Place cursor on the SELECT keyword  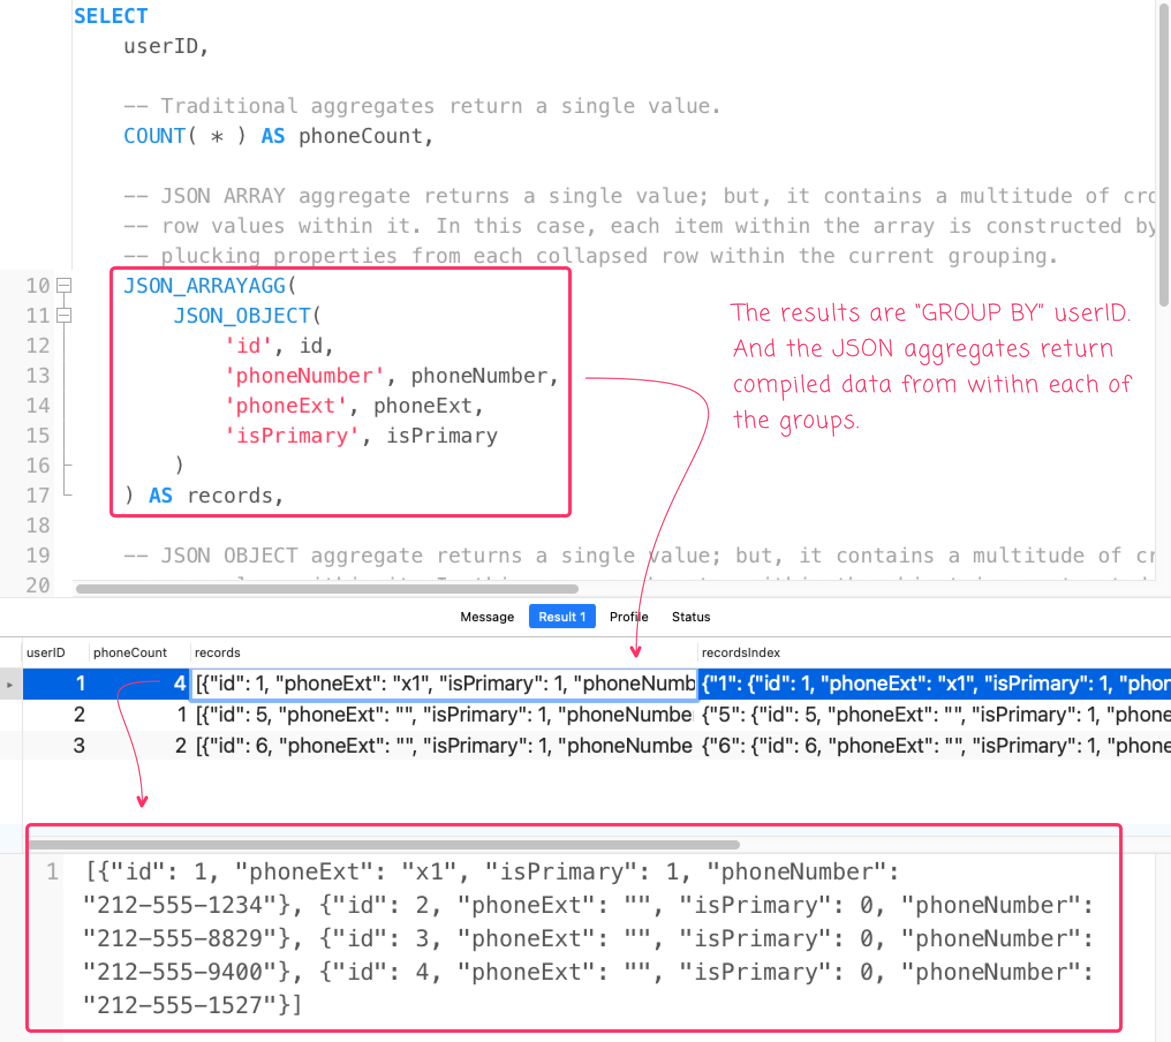(110, 16)
